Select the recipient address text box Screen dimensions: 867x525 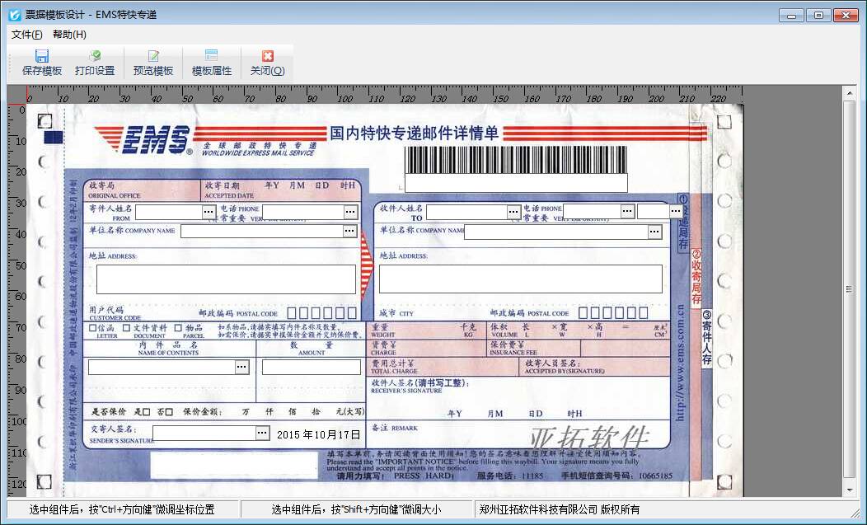click(520, 279)
